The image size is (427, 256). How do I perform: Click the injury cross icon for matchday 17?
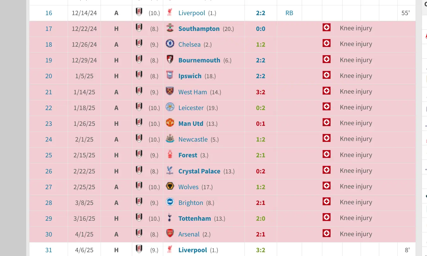326,28
